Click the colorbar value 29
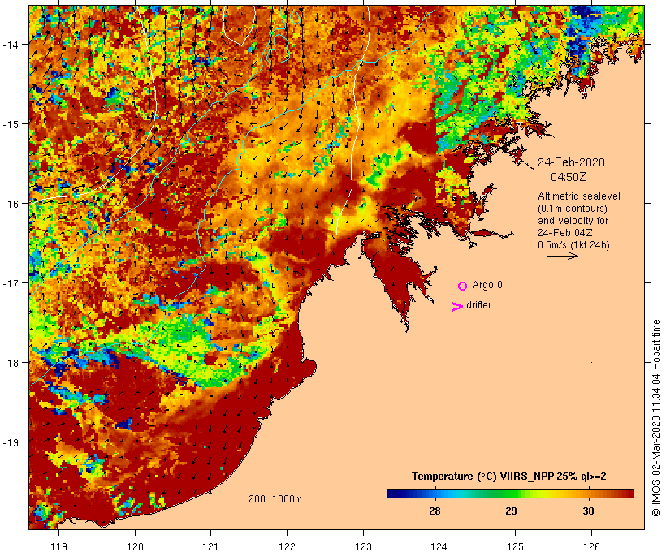 click(511, 511)
